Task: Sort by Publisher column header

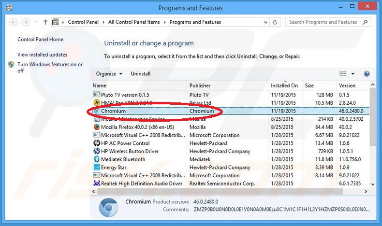Action: [228, 85]
